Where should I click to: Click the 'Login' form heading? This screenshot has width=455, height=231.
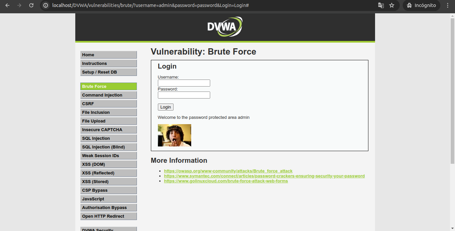tap(167, 66)
